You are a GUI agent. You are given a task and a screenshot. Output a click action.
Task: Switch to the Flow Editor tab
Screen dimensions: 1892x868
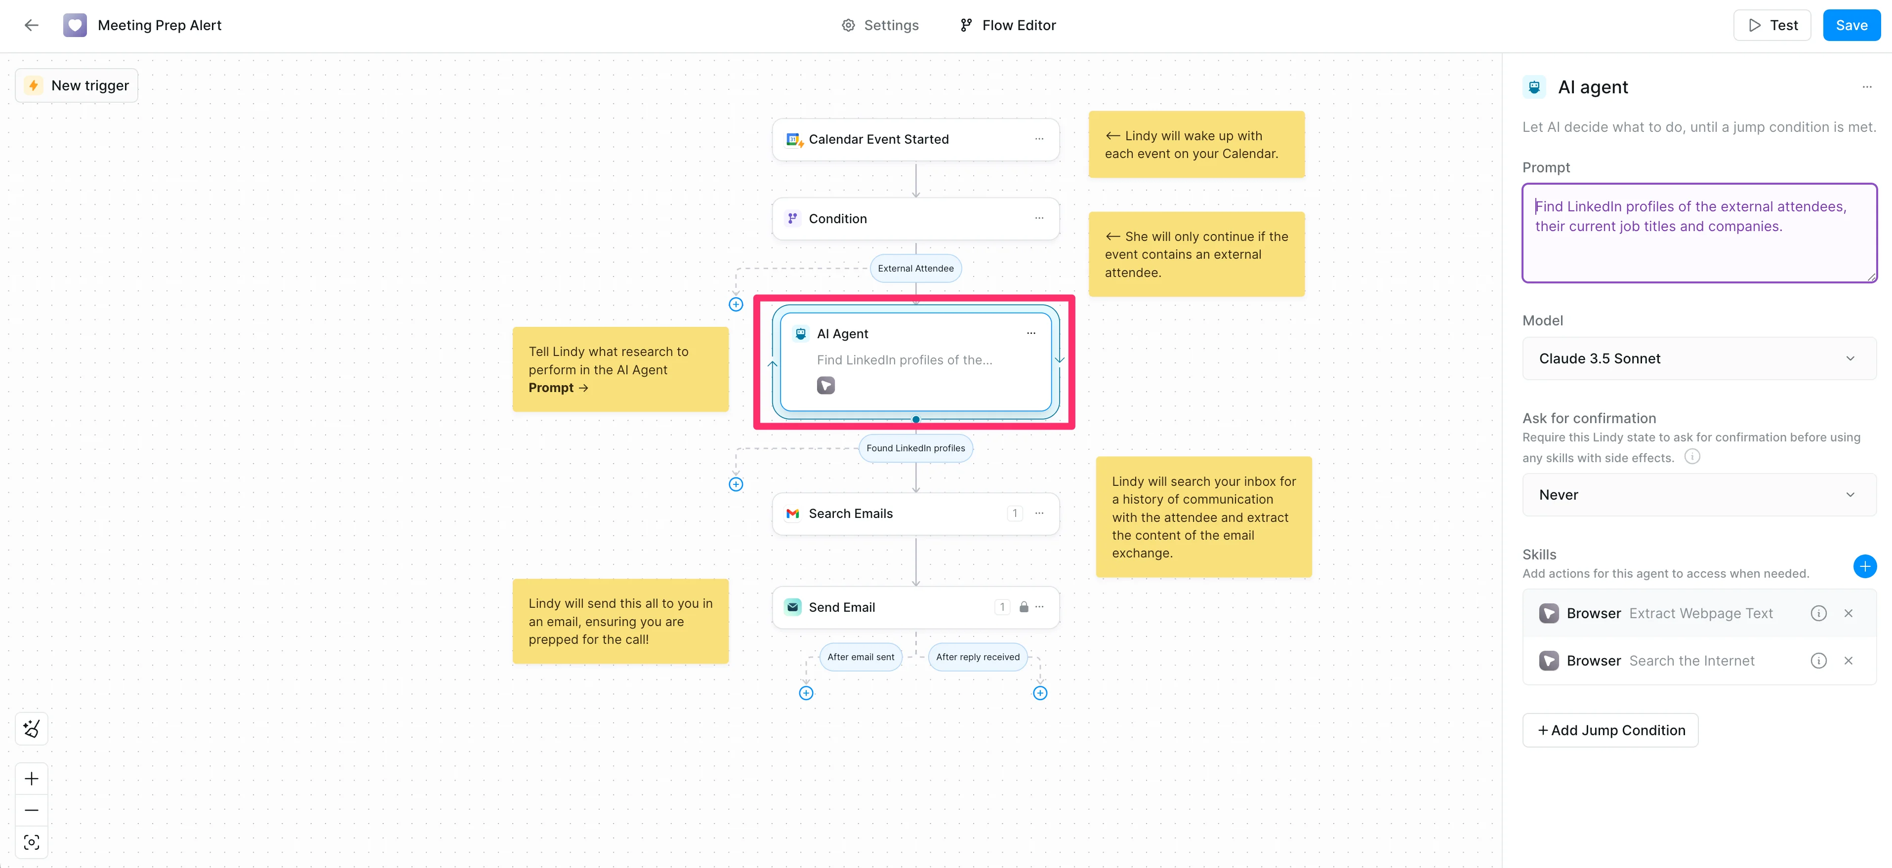coord(1008,25)
